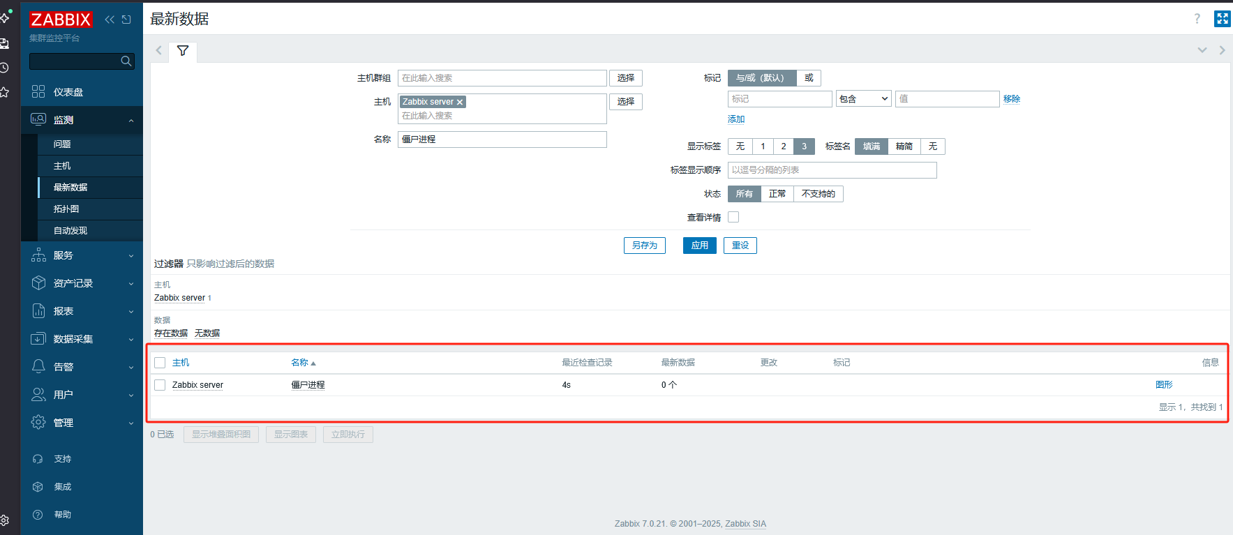Set 显示标签 to 1
Image resolution: width=1233 pixels, height=535 pixels.
763,146
